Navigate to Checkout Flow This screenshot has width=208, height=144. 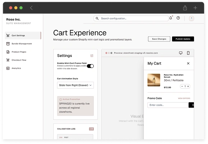pos(23,60)
